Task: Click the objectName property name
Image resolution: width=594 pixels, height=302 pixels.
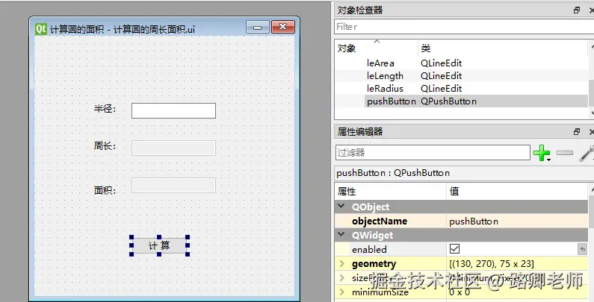Action: (x=380, y=221)
